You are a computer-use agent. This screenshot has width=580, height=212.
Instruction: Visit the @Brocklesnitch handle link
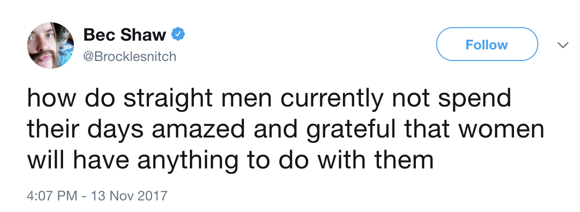point(130,57)
